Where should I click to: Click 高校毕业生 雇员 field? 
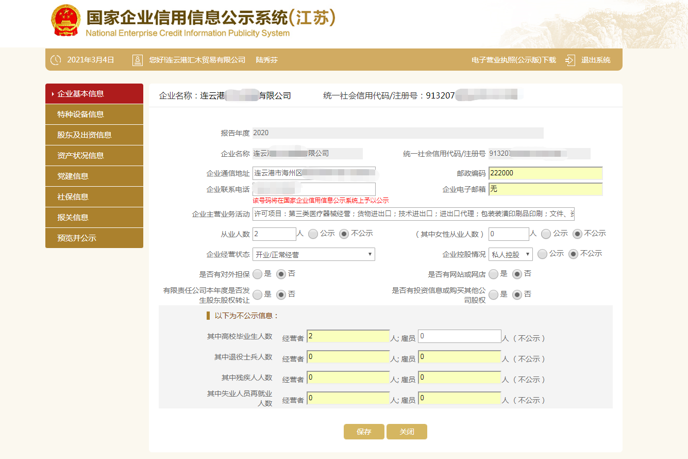pos(460,336)
